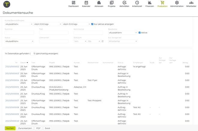Sort by the Kunde column header

[76, 62]
